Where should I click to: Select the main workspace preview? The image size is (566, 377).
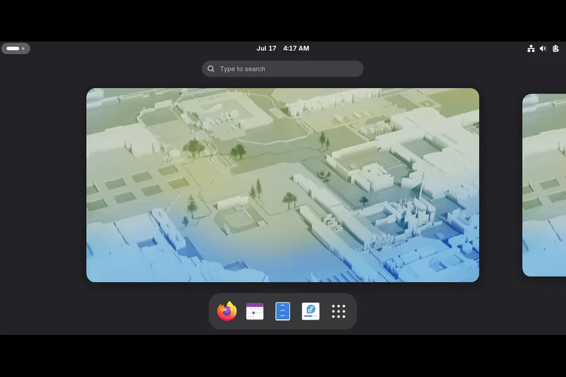(x=282, y=185)
